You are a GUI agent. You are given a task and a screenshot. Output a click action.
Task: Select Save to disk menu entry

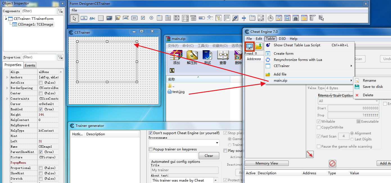click(372, 87)
